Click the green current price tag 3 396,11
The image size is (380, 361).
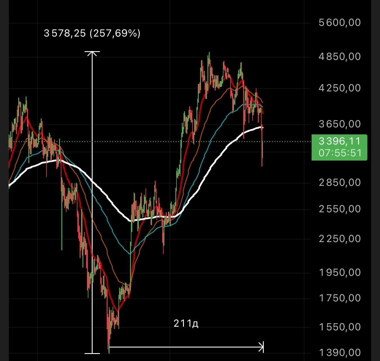click(x=339, y=141)
